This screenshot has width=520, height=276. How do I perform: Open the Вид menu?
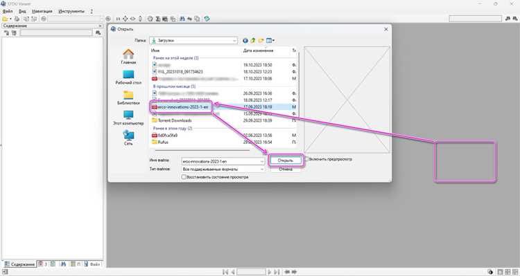[22, 11]
